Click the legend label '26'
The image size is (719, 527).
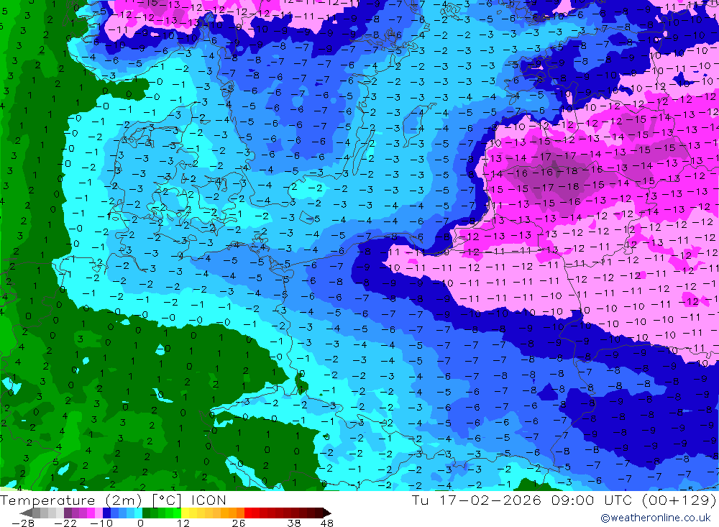click(239, 523)
